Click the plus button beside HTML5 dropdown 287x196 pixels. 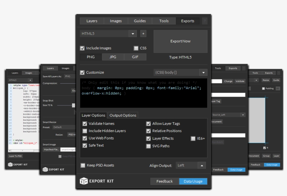click(143, 34)
